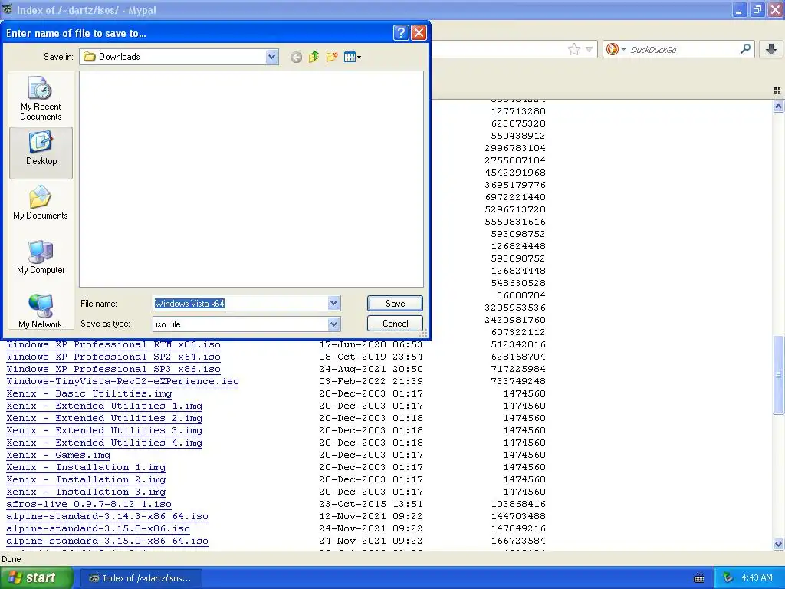The width and height of the screenshot is (785, 589).
Task: Click the dialog Help question mark
Action: (x=400, y=33)
